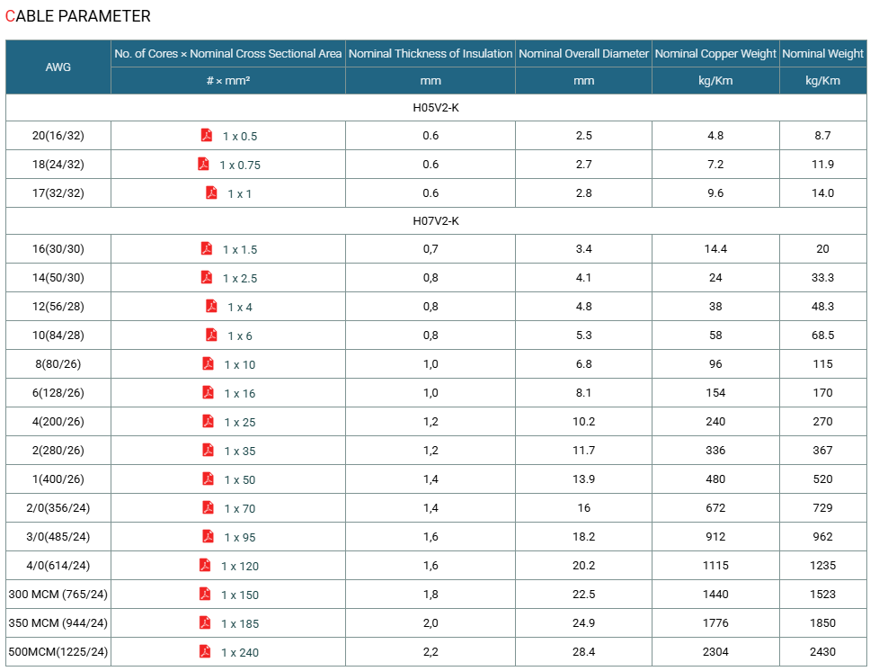870x671 pixels.
Task: Click the PDF icon next to 1 x 1.5
Action: (207, 248)
